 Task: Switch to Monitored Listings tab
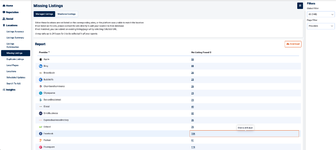(x=66, y=14)
